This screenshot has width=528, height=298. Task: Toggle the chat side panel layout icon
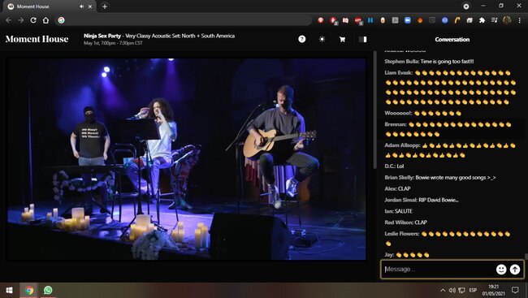(362, 40)
